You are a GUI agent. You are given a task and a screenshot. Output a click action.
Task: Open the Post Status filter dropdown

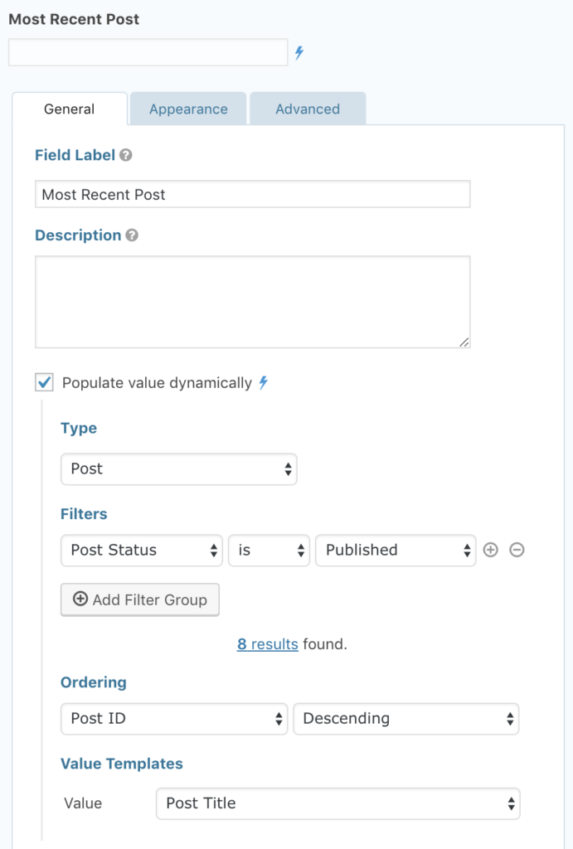coord(142,550)
